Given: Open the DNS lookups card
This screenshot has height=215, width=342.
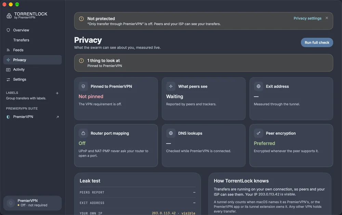Looking at the screenshot, I should [x=203, y=146].
